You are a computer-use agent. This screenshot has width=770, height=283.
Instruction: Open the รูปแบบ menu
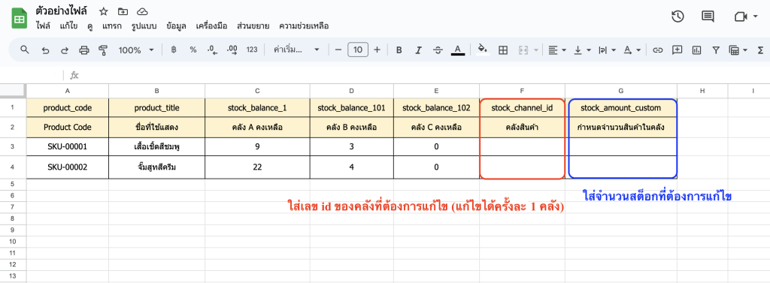pos(144,26)
